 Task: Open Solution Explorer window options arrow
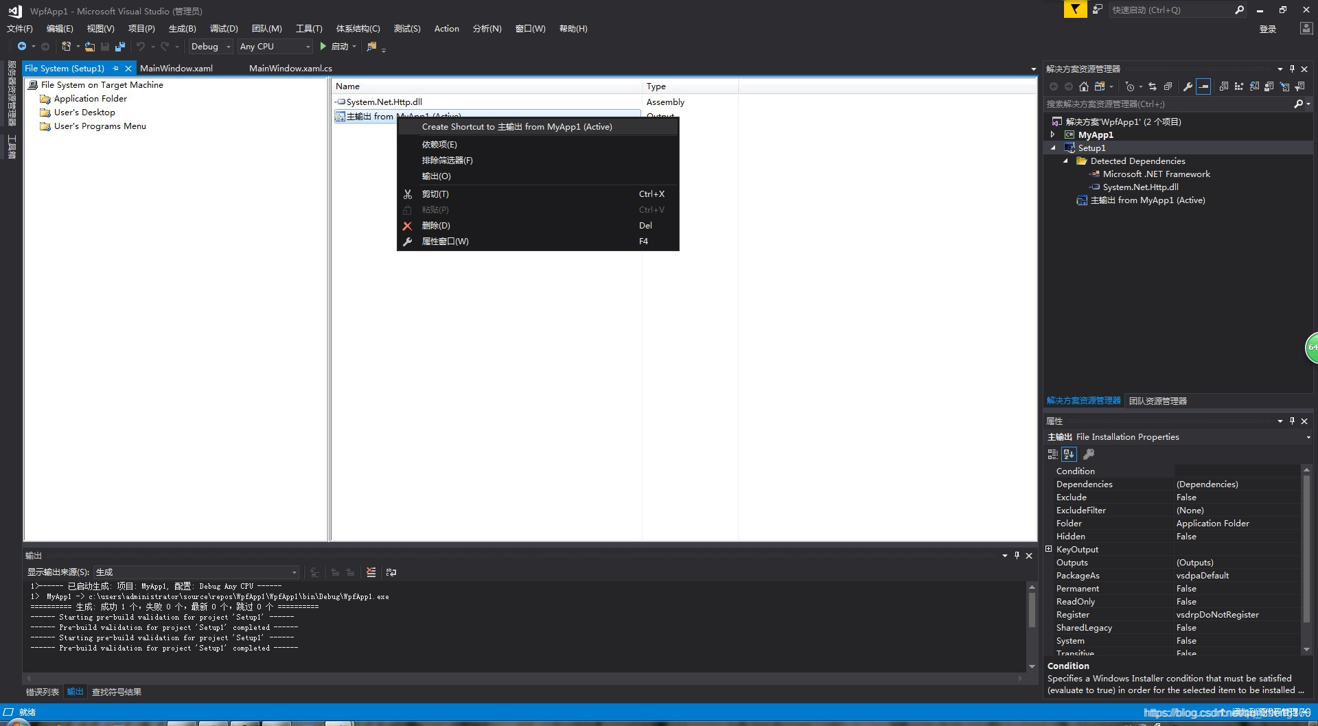click(x=1280, y=69)
